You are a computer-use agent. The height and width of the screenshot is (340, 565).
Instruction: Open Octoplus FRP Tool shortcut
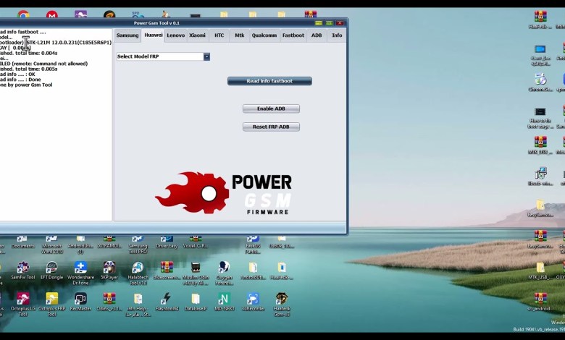[x=51, y=299]
